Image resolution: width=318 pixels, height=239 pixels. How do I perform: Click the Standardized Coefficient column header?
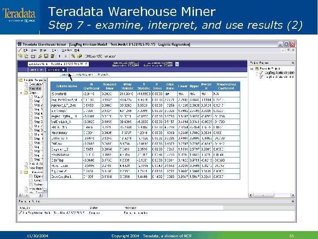[x=226, y=86]
